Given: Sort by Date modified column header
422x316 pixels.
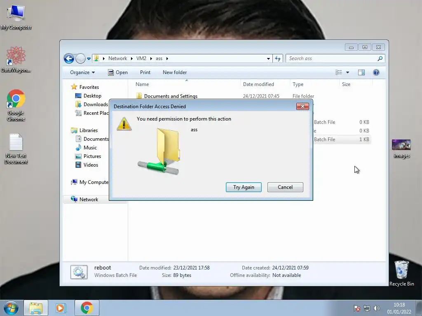Looking at the screenshot, I should (x=265, y=84).
